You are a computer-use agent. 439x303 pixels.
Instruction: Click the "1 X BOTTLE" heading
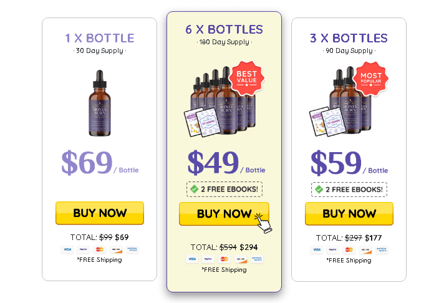pos(99,38)
